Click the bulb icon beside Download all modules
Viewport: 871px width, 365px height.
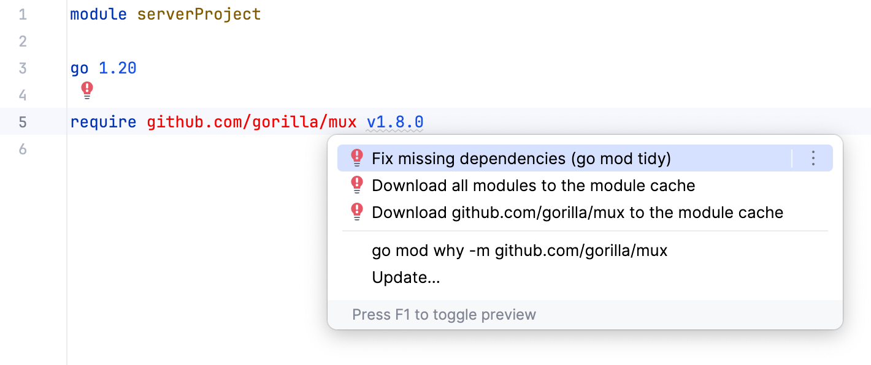click(356, 185)
